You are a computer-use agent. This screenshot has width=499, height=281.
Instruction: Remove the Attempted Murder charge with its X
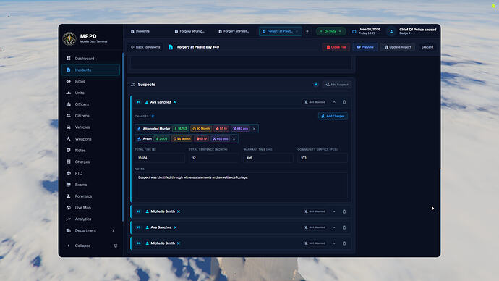(x=254, y=129)
